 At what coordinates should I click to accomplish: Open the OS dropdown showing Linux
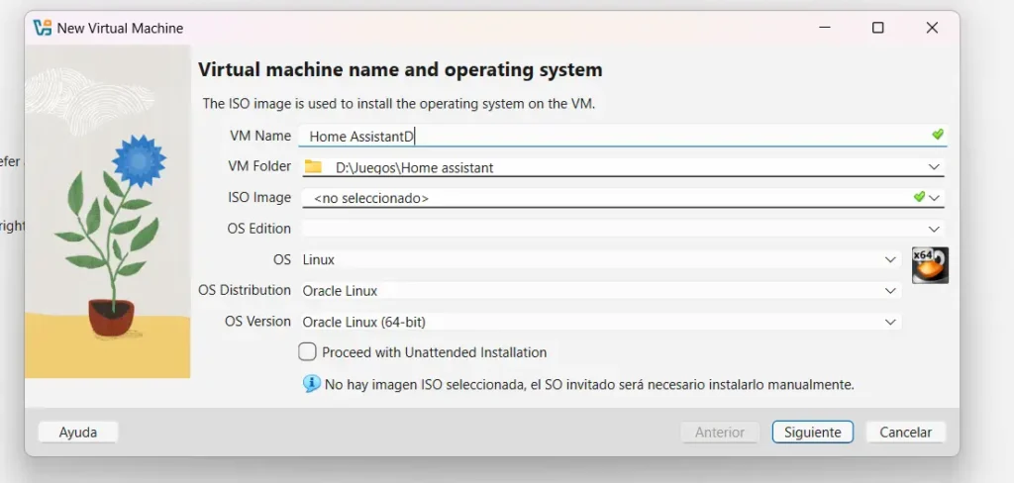(x=890, y=260)
